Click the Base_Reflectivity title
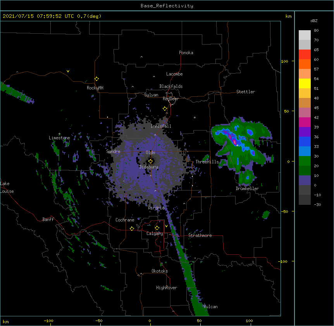334x326 pixels. [167, 6]
